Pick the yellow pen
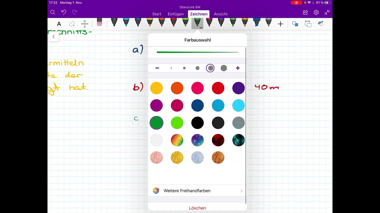The width and height of the screenshot is (380, 213). [x=150, y=22]
